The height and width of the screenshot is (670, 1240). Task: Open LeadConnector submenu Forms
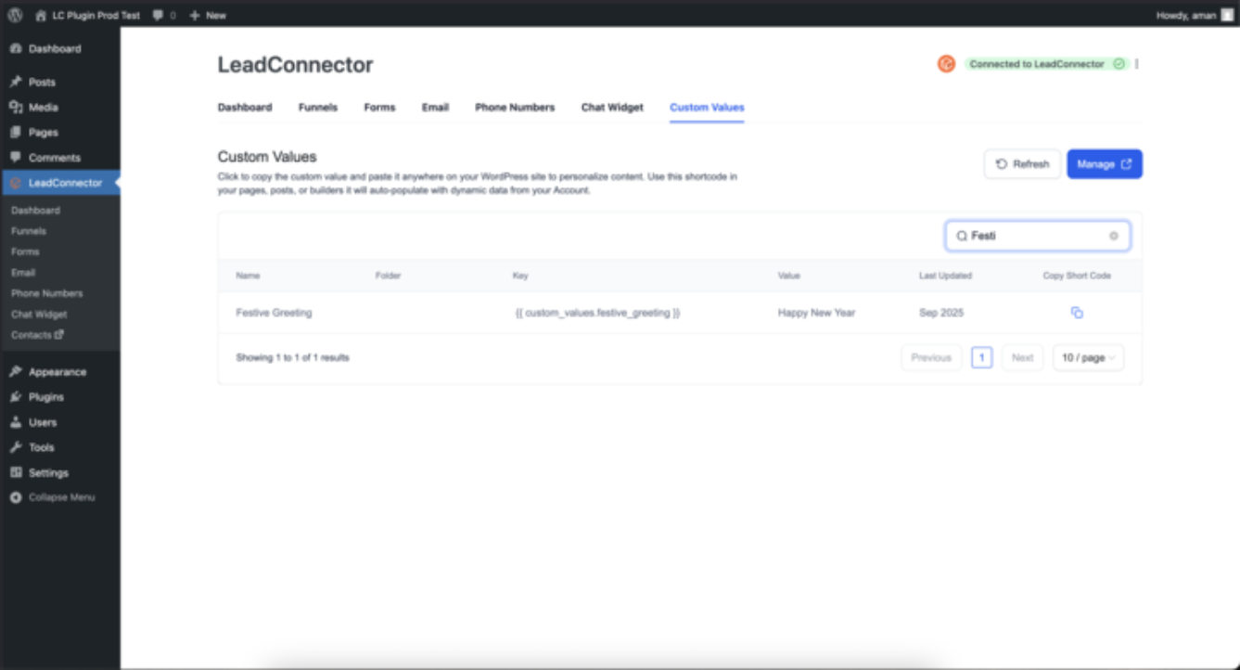tap(25, 251)
